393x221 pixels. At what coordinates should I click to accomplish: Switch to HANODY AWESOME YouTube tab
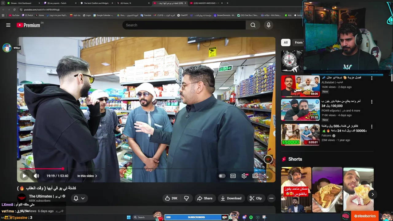tap(206, 3)
